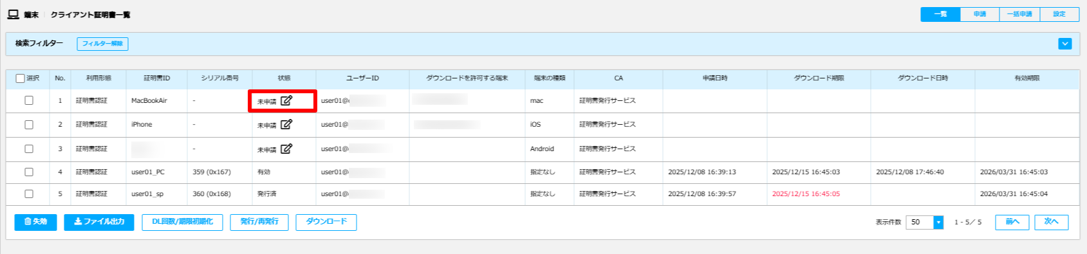Check the box for row No. 1
Viewport: 1087px width, 254px height.
pos(29,100)
